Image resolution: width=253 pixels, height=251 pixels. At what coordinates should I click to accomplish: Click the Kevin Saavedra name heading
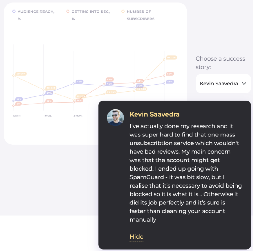point(154,114)
